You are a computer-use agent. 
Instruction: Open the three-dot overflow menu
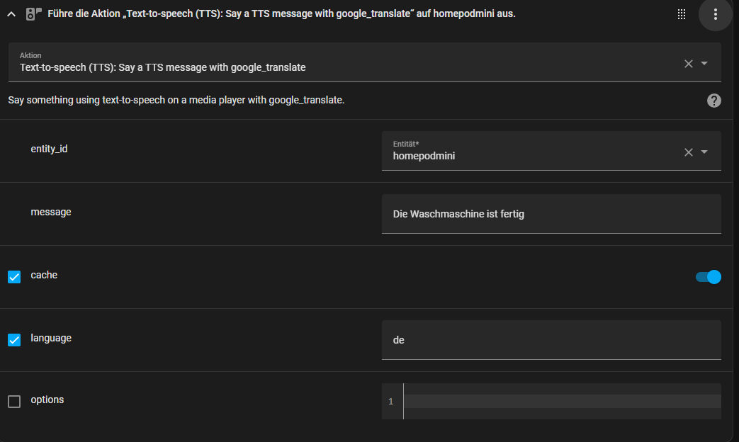pyautogui.click(x=716, y=15)
